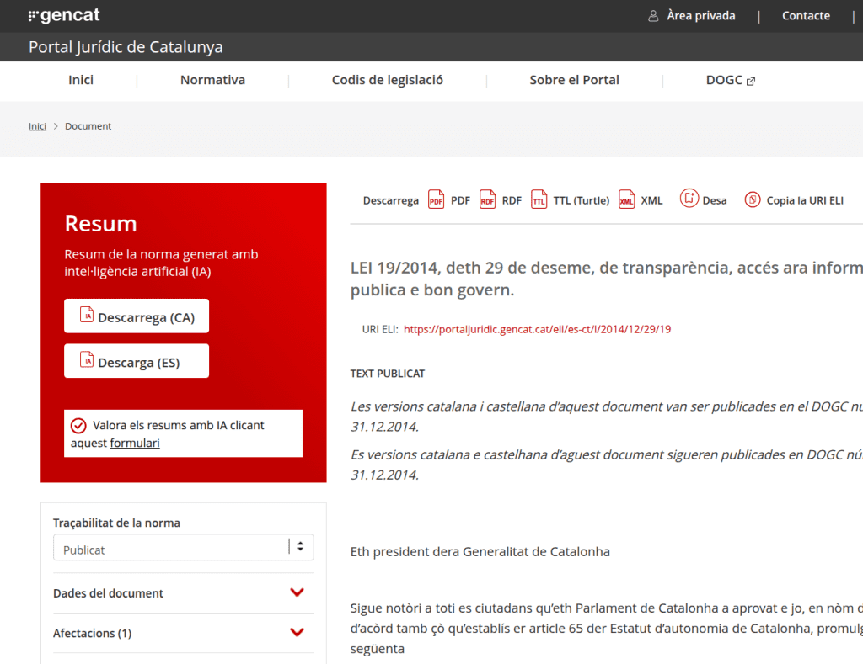Click the TTL (Turtle) download icon
863x664 pixels.
539,200
